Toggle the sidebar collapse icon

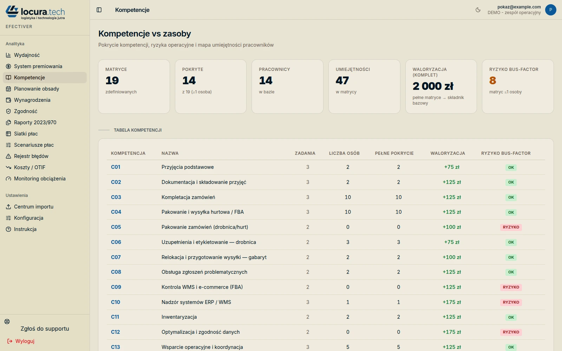click(99, 10)
